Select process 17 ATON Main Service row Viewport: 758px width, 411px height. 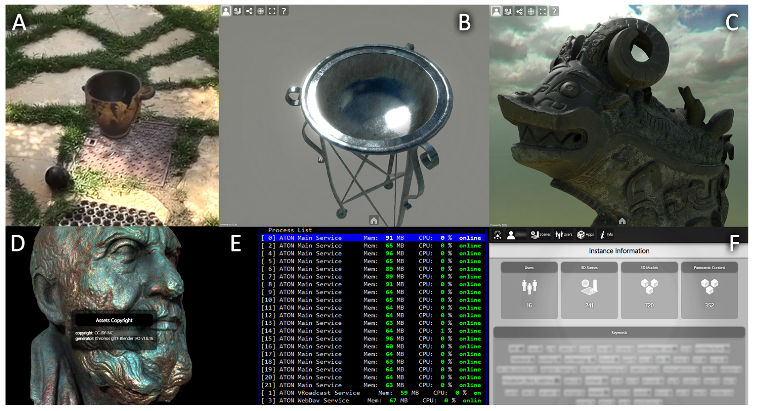[x=372, y=354]
